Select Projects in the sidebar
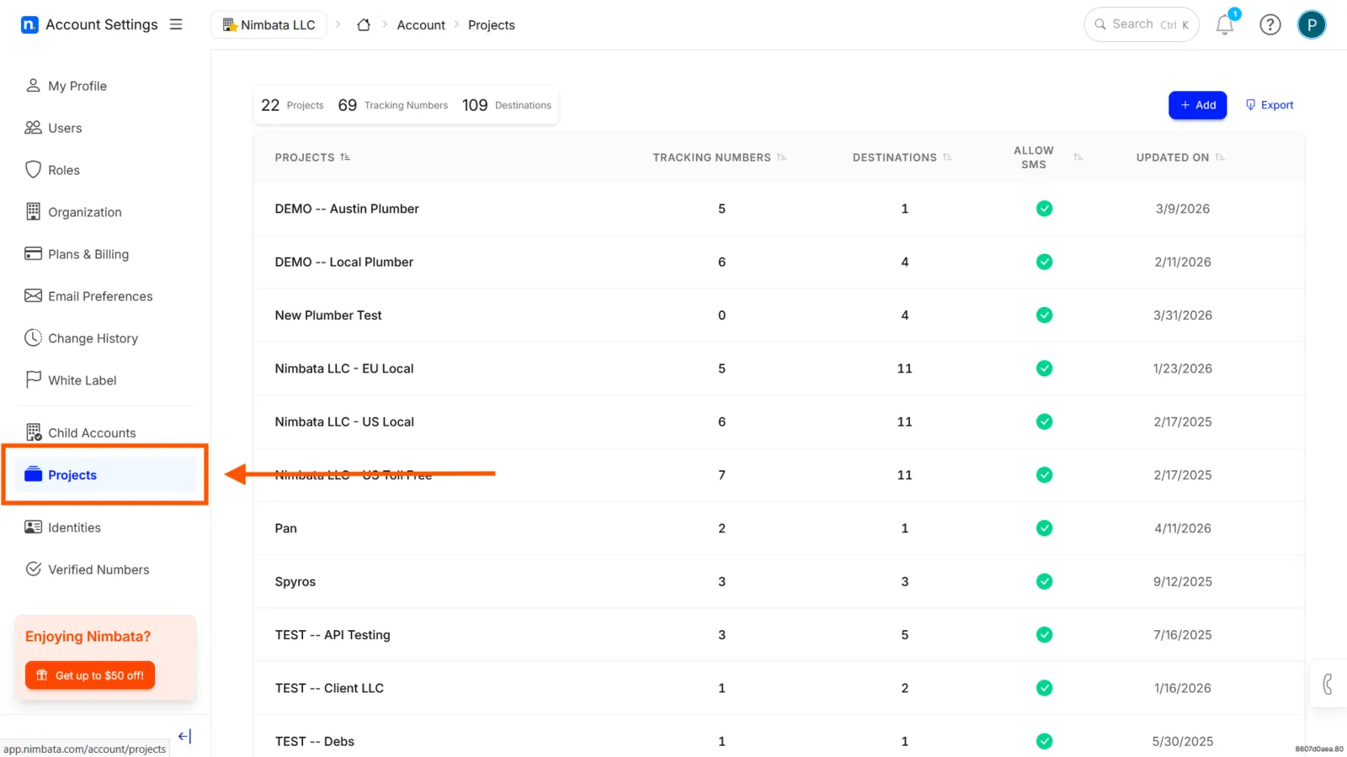 105,474
